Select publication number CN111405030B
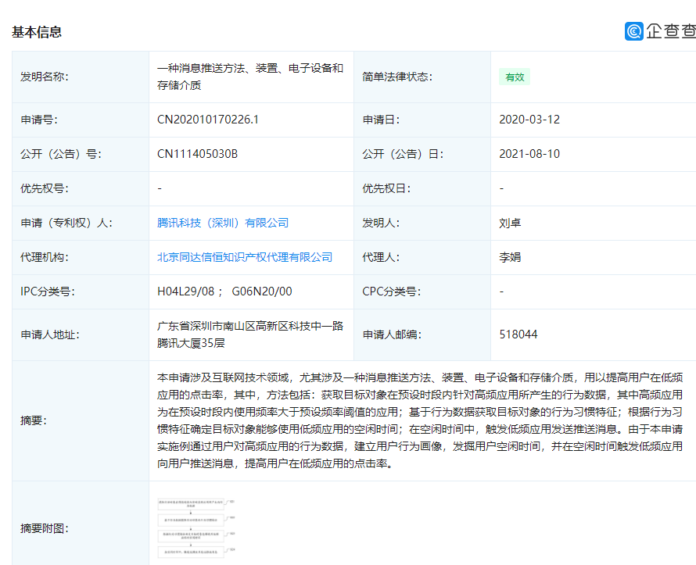Screen dimensions: 696x565 197,154
